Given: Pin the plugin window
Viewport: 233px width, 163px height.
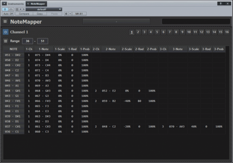Looking at the screenshot, I should coord(221,3).
